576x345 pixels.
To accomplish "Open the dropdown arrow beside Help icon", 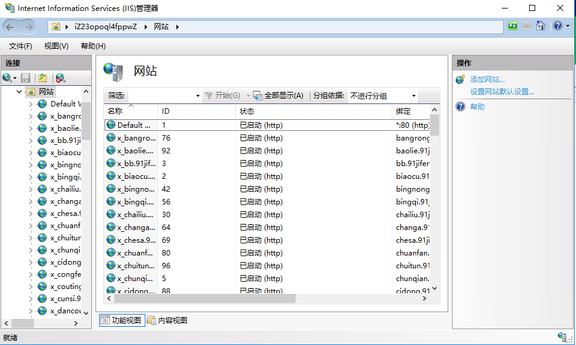I will click(568, 26).
